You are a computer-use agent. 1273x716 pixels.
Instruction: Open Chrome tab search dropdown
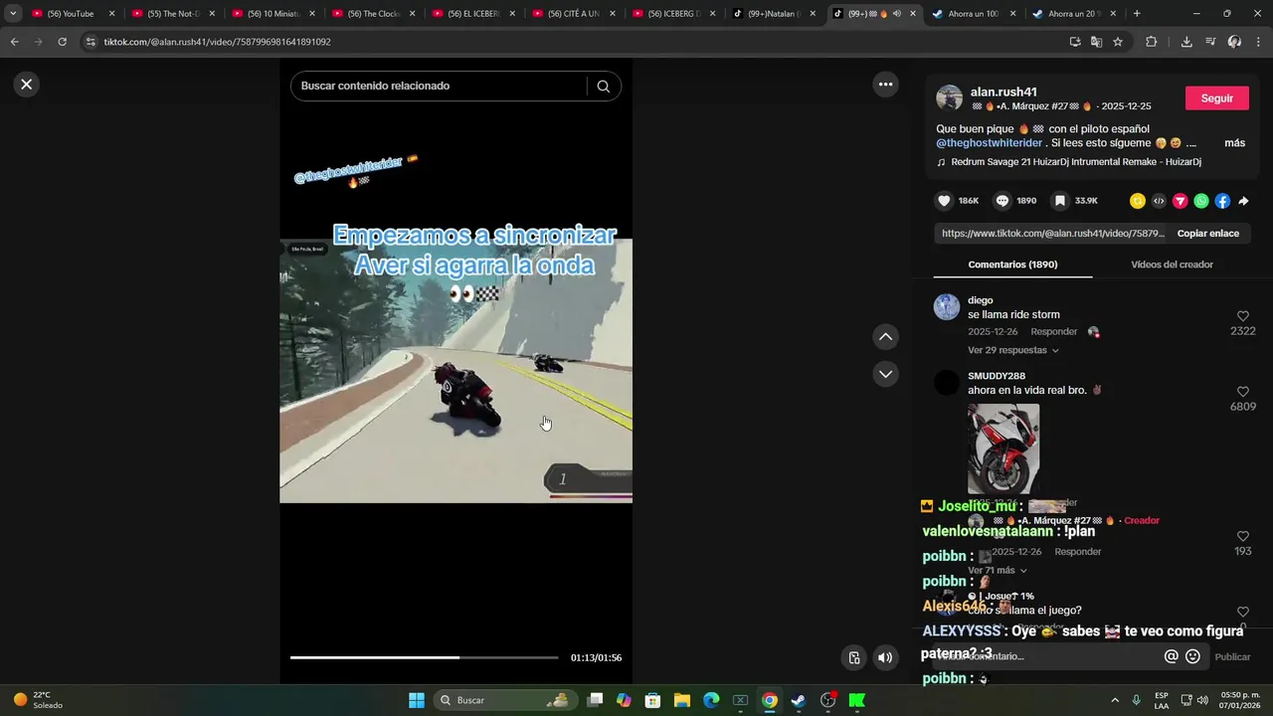pyautogui.click(x=13, y=14)
